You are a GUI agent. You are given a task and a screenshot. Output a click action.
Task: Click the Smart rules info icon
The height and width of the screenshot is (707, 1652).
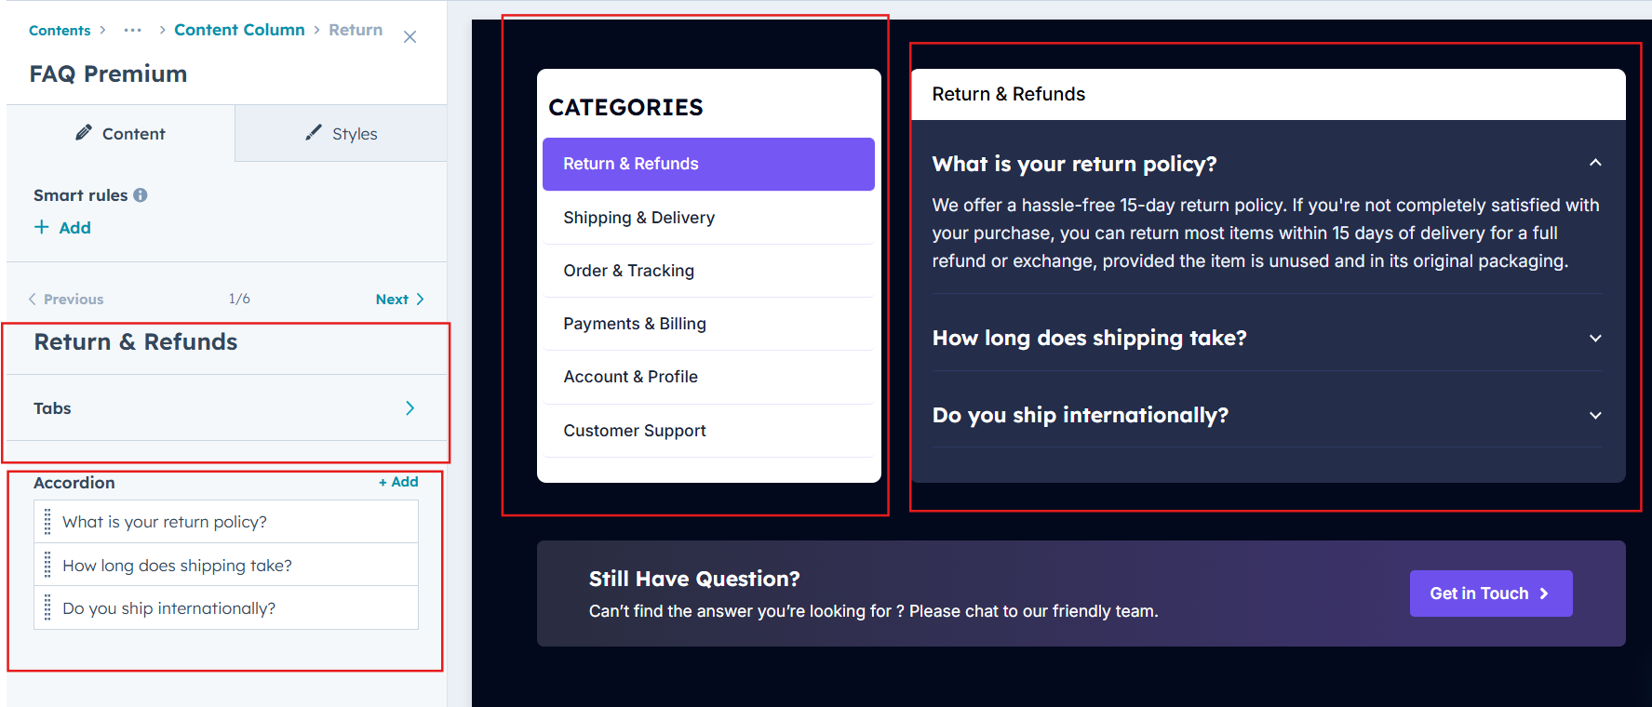[141, 195]
